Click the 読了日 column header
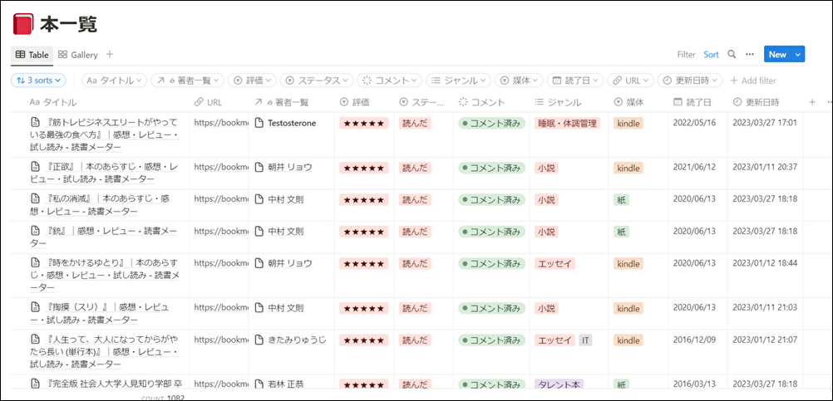Image resolution: width=833 pixels, height=401 pixels. click(692, 102)
